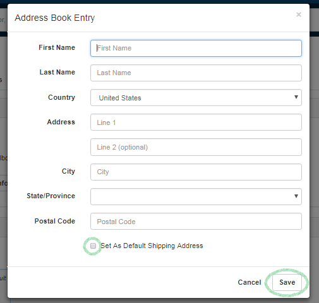Click the bold City label
The height and width of the screenshot is (303, 319).
point(68,171)
